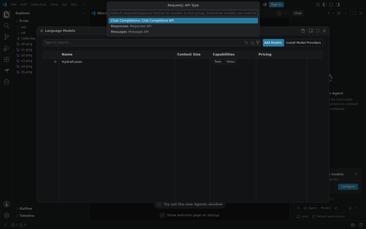Click the microphone voice input icon
366x229 pixels.
tap(350, 208)
